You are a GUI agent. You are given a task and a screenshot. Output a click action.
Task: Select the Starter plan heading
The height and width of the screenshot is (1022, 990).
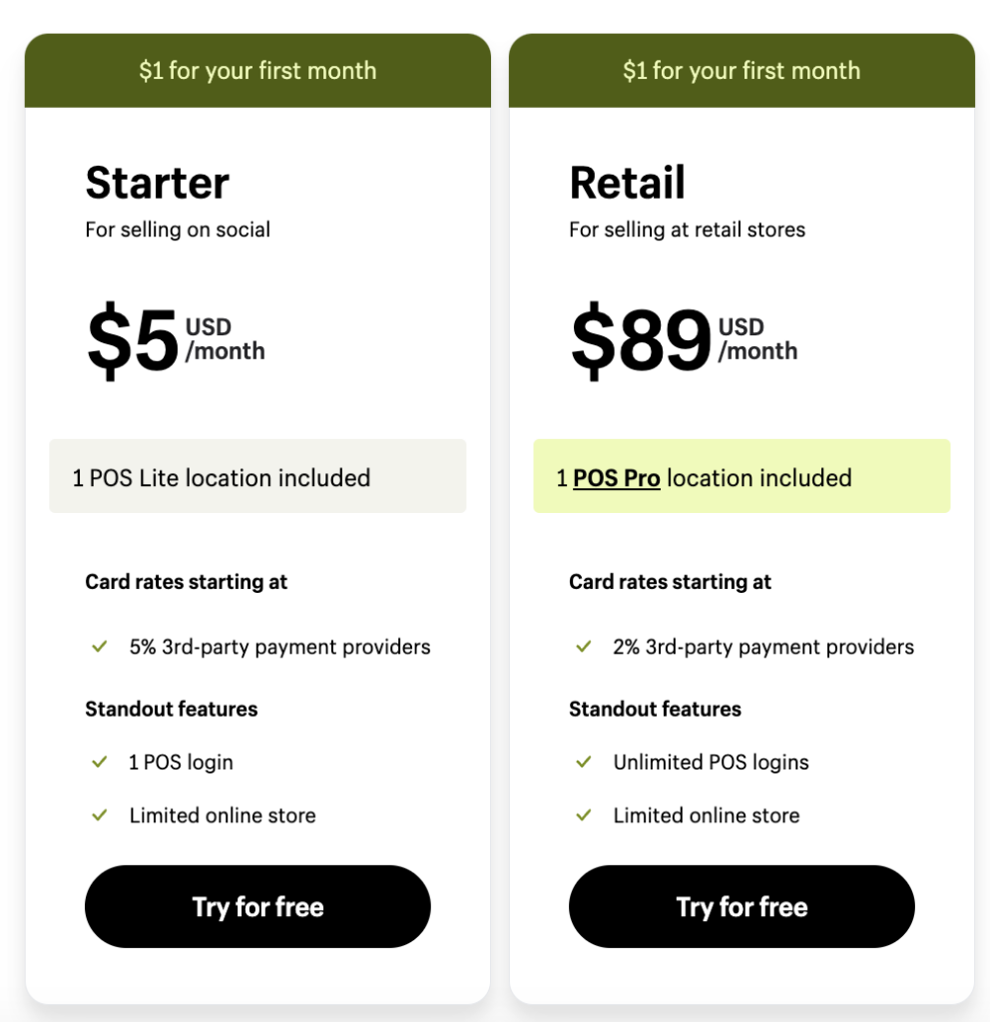click(157, 183)
